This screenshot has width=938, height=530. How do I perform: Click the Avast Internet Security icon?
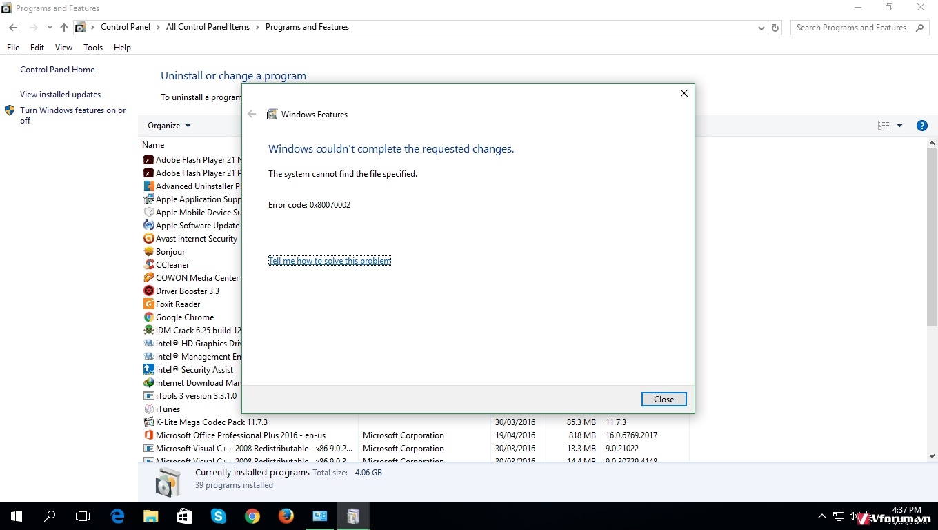point(148,239)
